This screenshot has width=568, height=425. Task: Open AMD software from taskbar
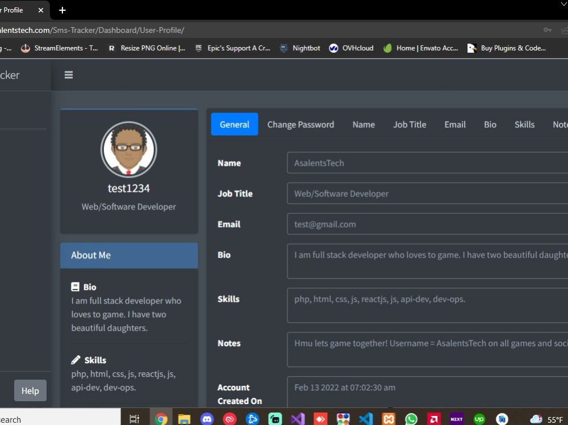point(434,419)
